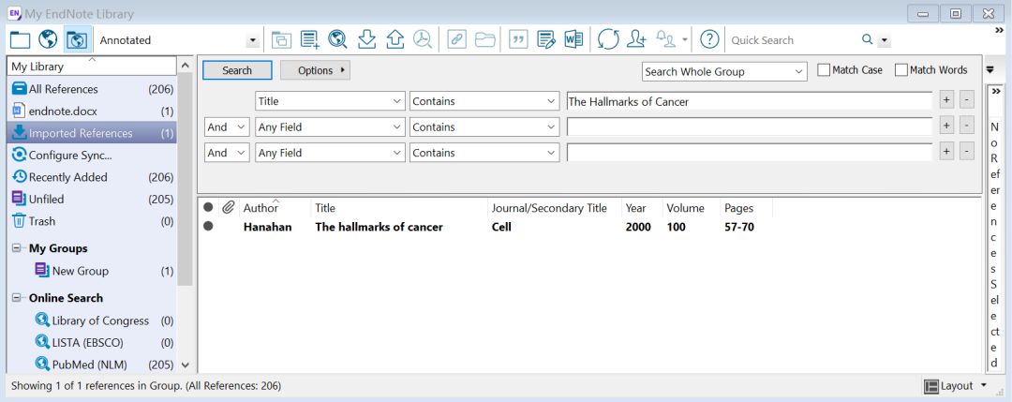Open the Online Search toolbar icon
Viewport: 1012px width, 402px height.
coord(337,40)
